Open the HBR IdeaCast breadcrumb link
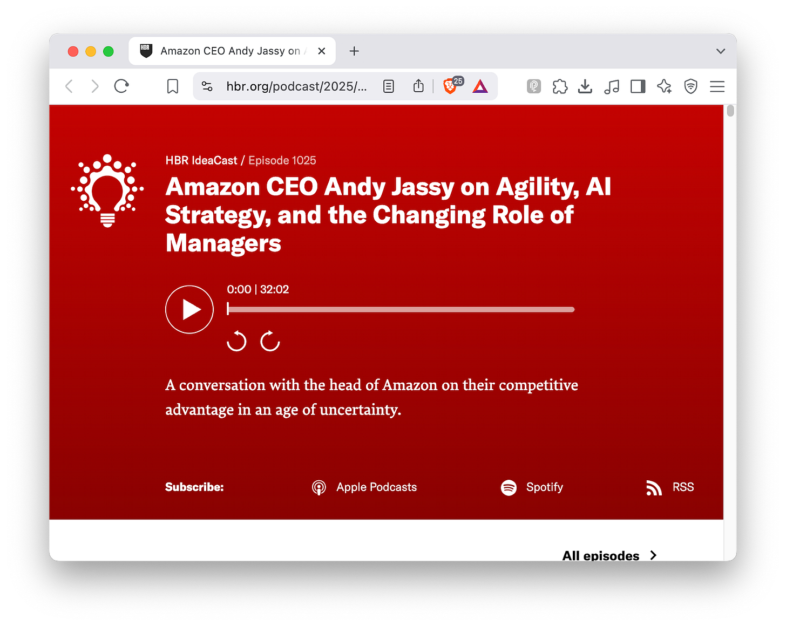786x626 pixels. (x=201, y=160)
